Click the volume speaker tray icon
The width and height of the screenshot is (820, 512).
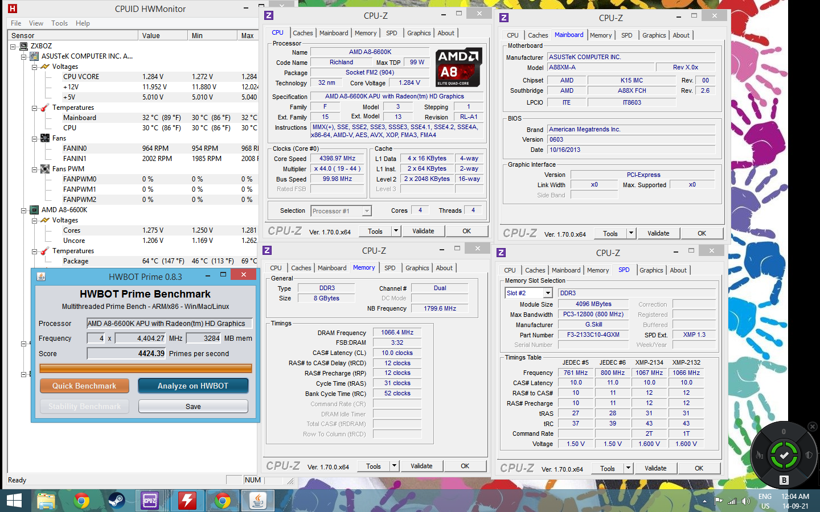point(746,501)
